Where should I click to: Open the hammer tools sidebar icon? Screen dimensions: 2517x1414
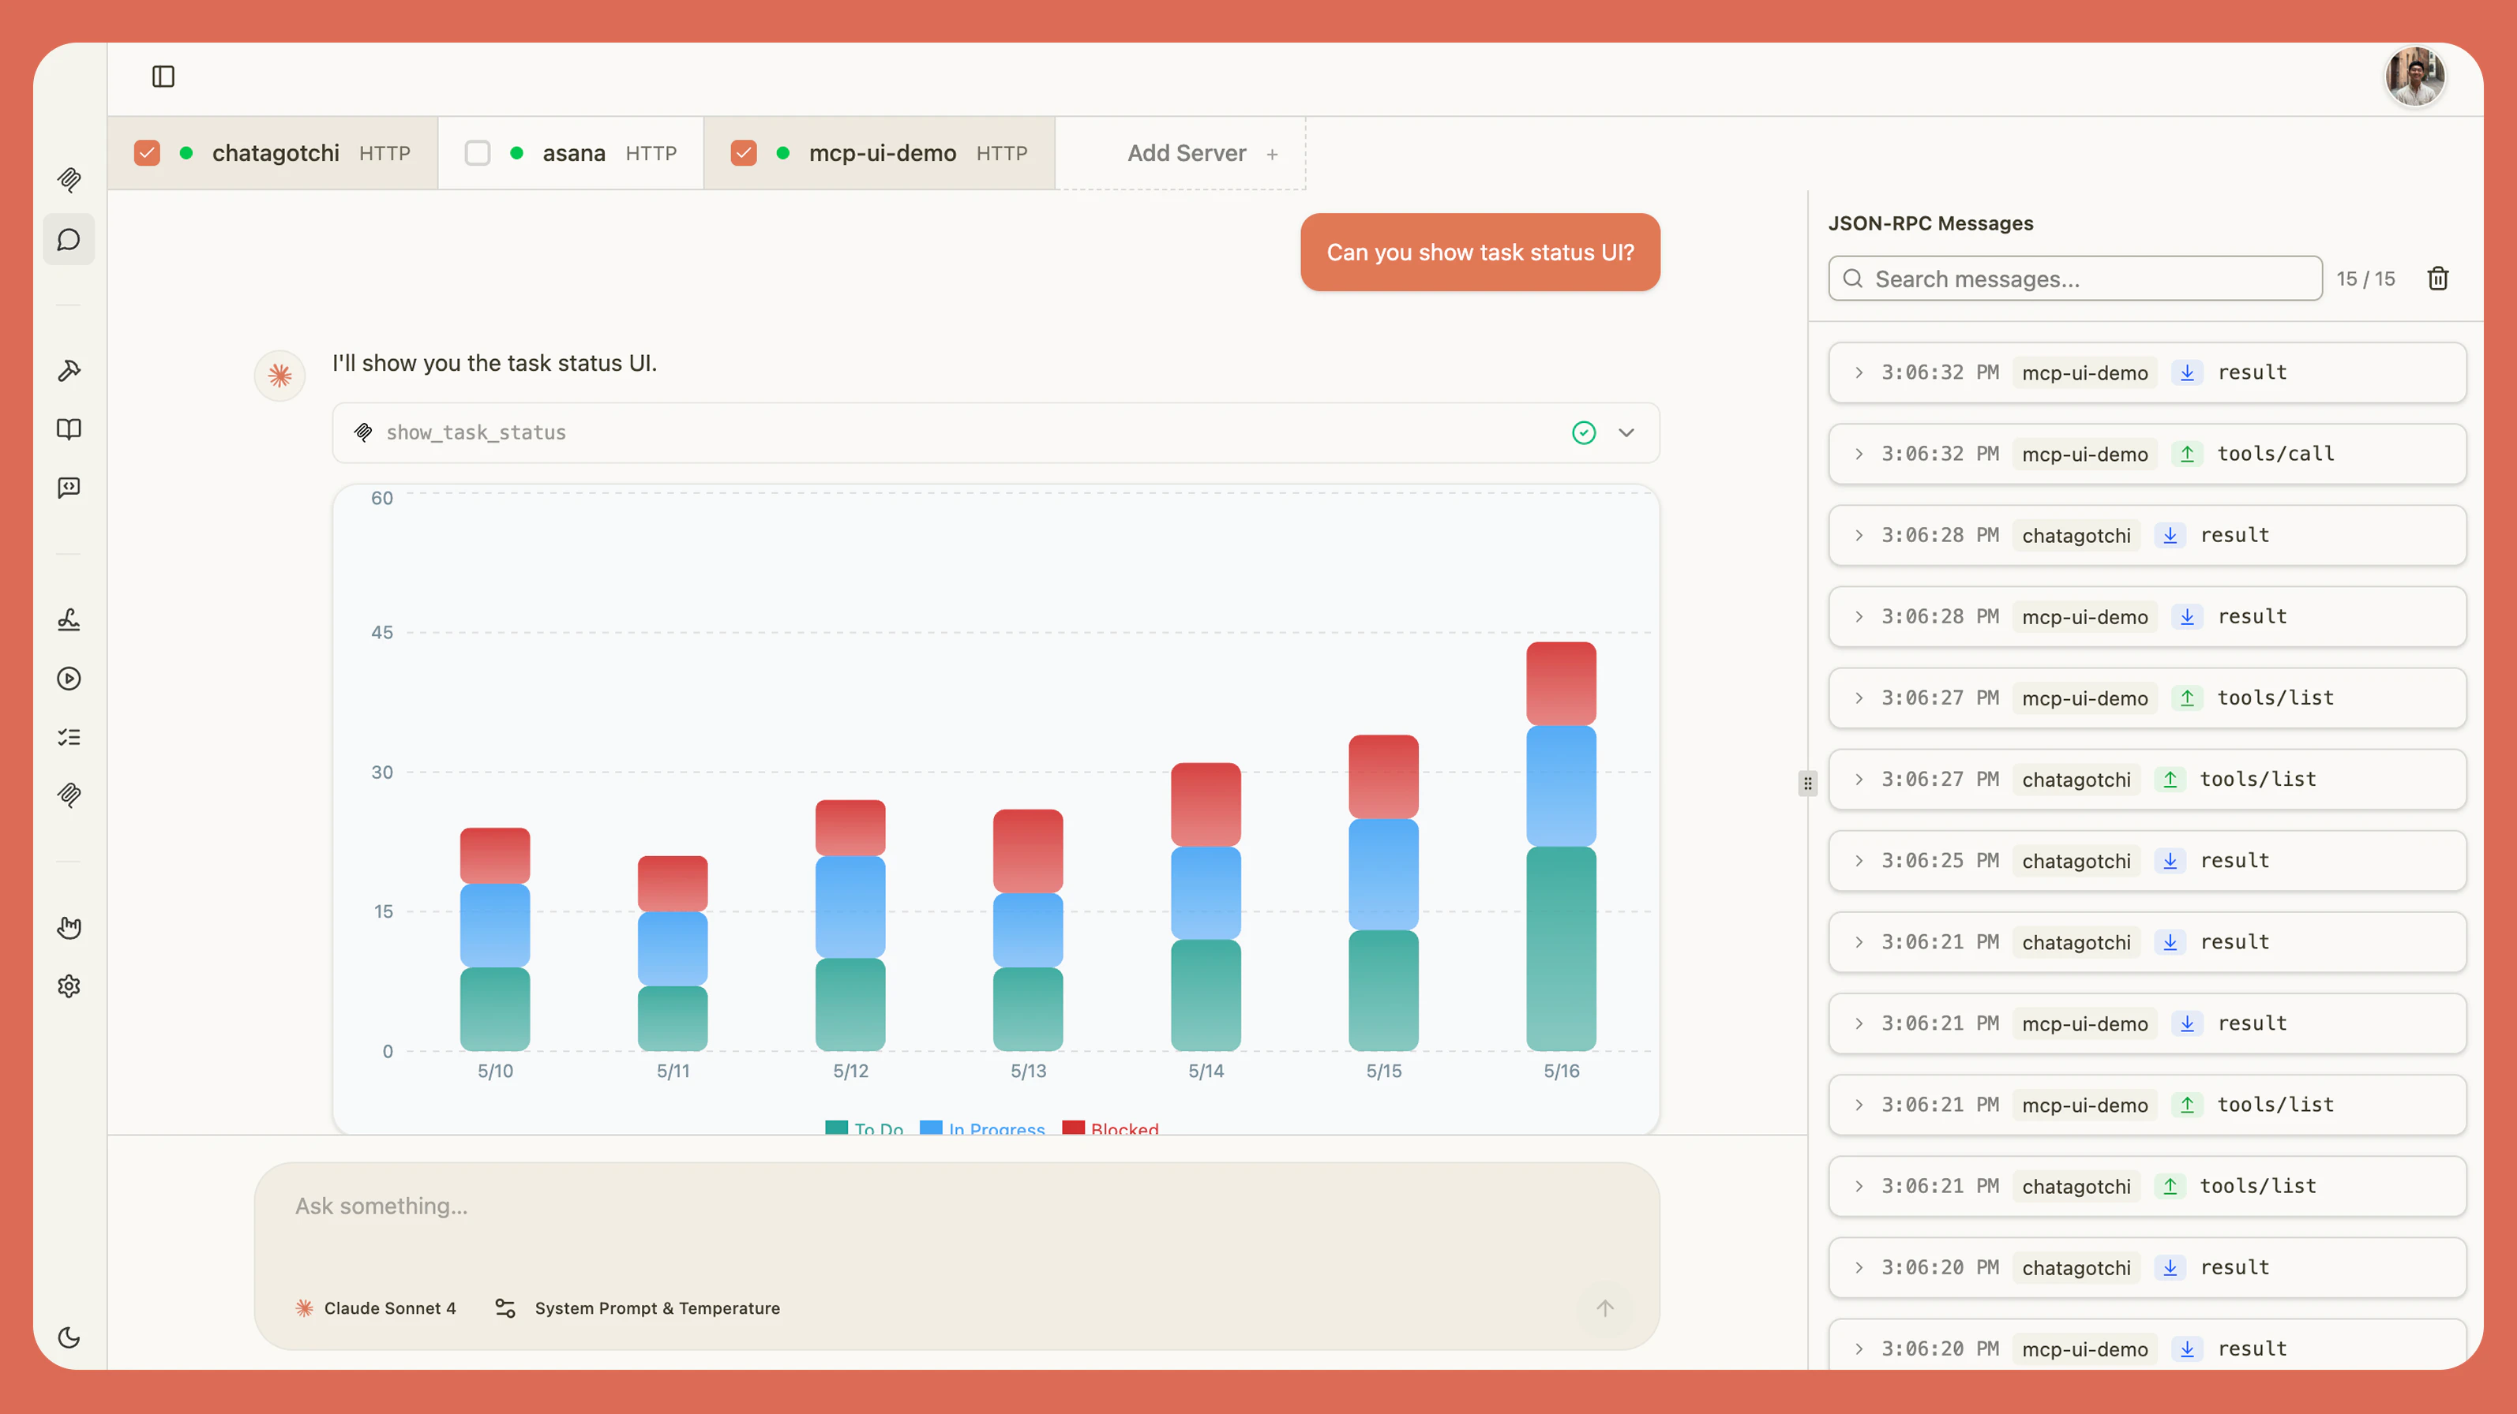click(x=69, y=371)
